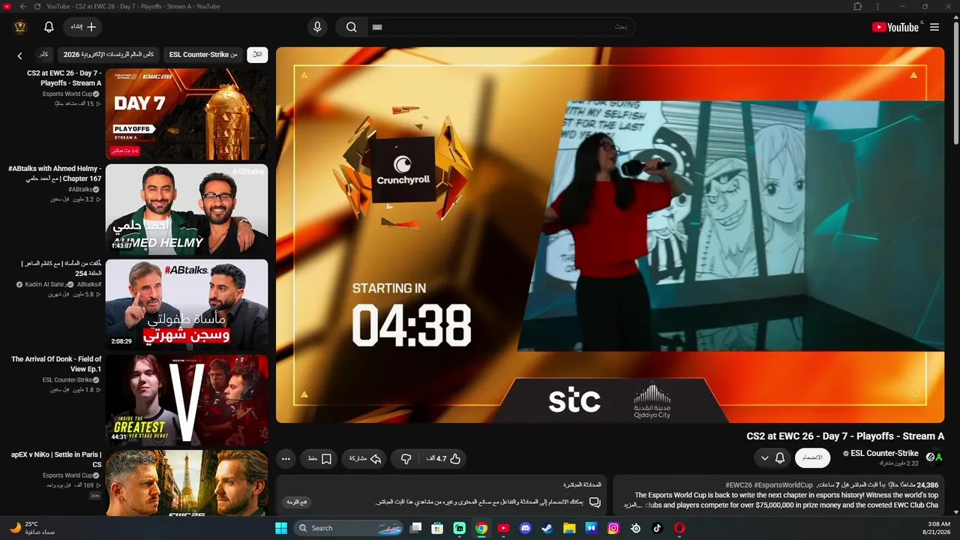
Task: Go to the YouTube home logo
Action: coord(895,27)
